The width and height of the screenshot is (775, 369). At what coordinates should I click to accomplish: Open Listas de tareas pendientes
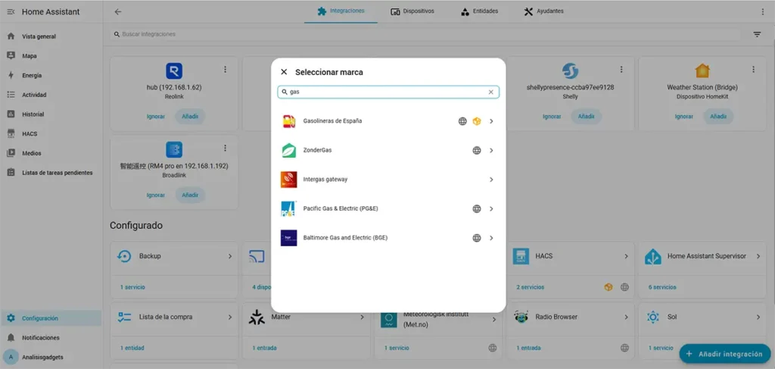[51, 173]
